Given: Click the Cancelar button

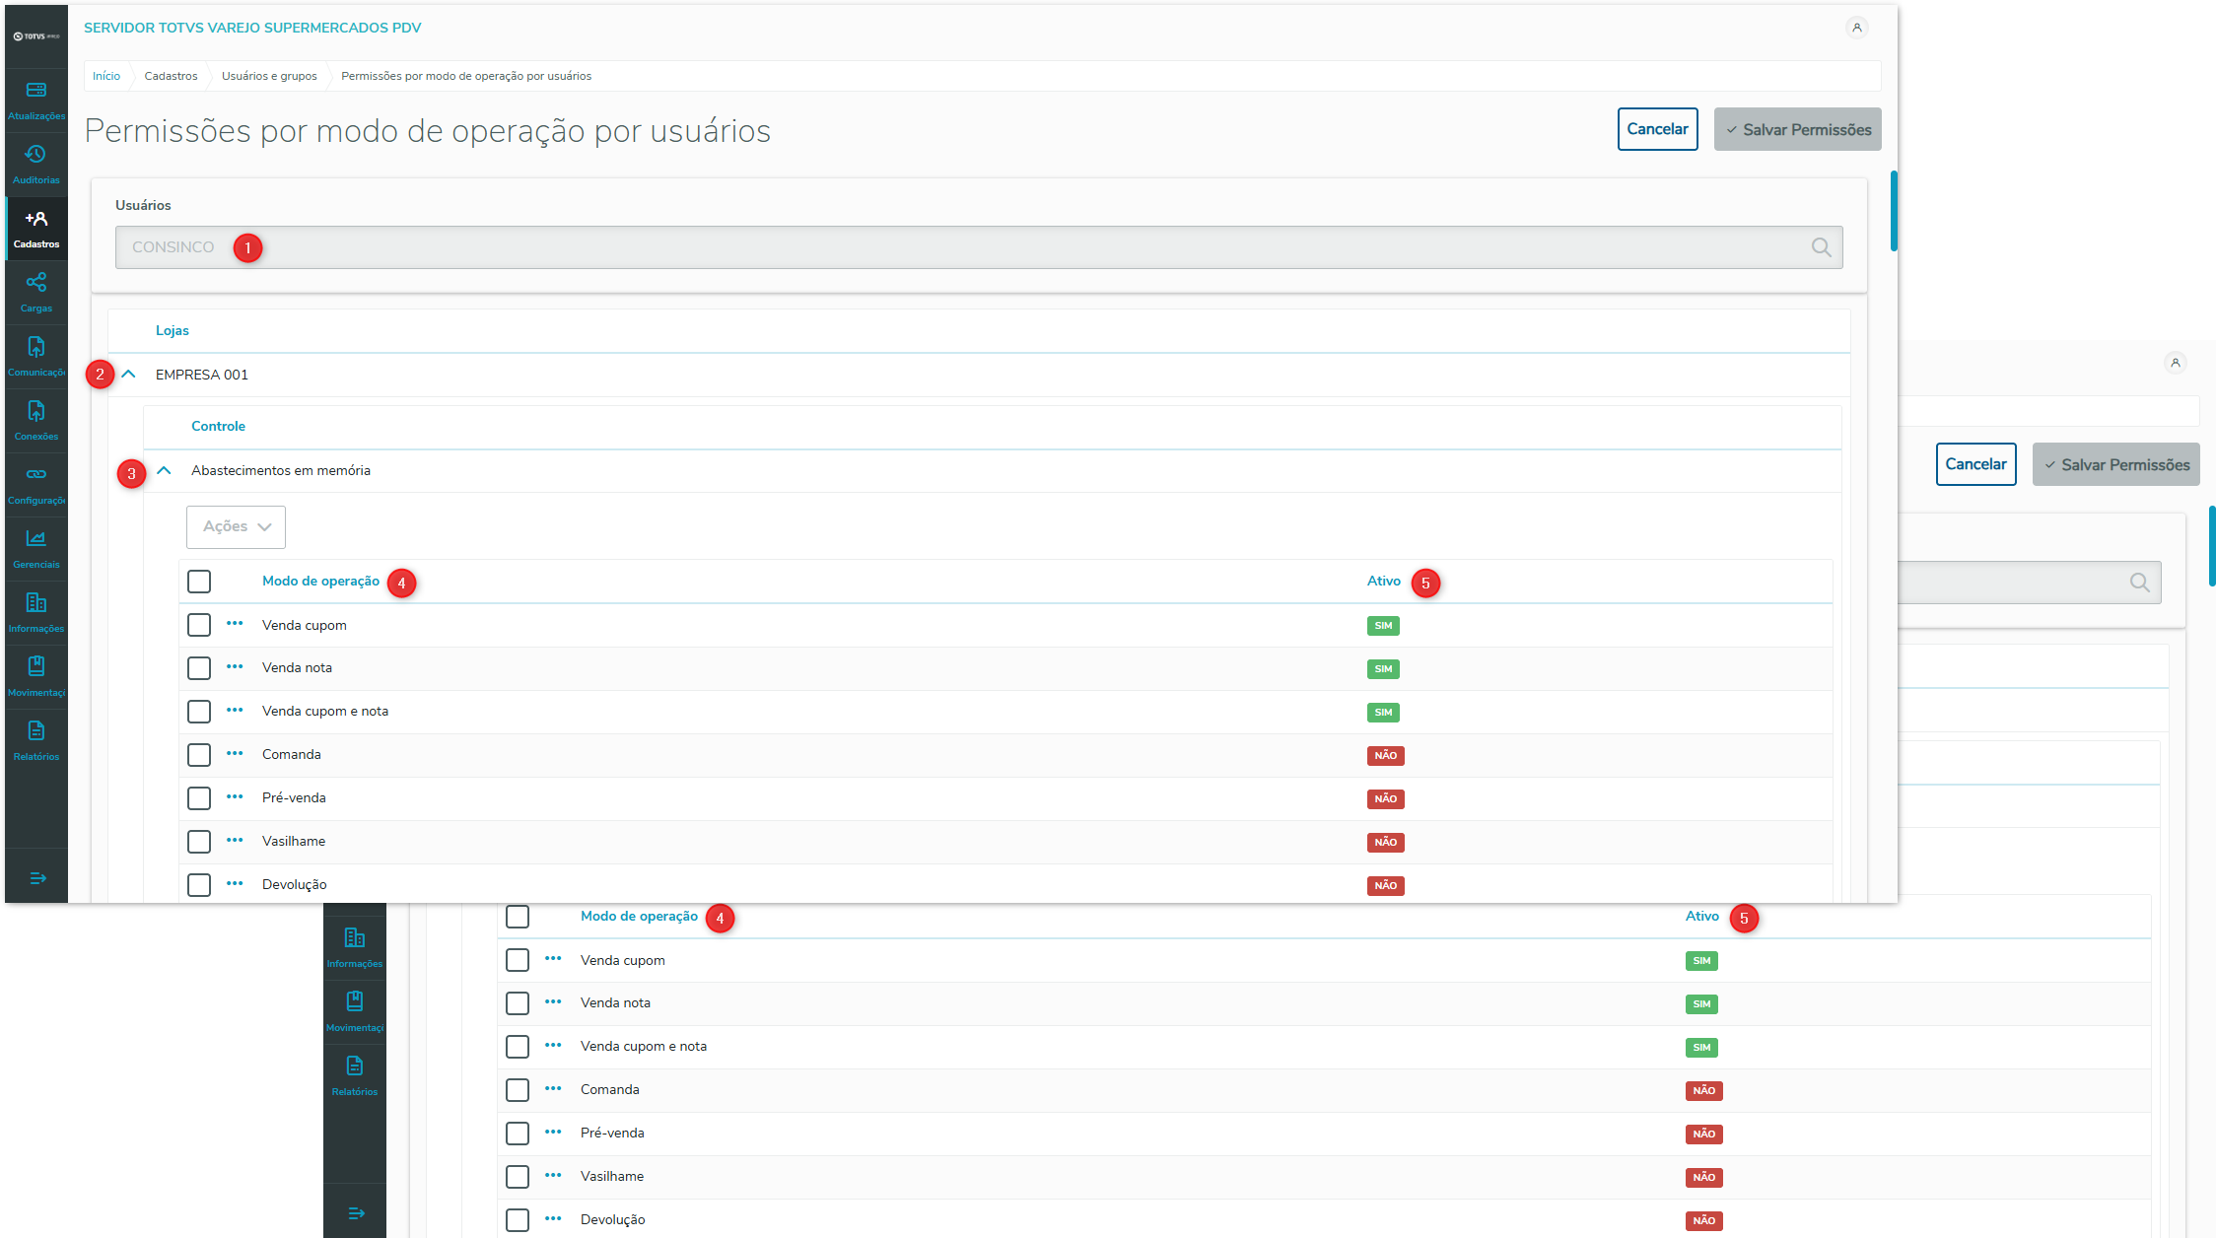Looking at the screenshot, I should (x=1657, y=129).
